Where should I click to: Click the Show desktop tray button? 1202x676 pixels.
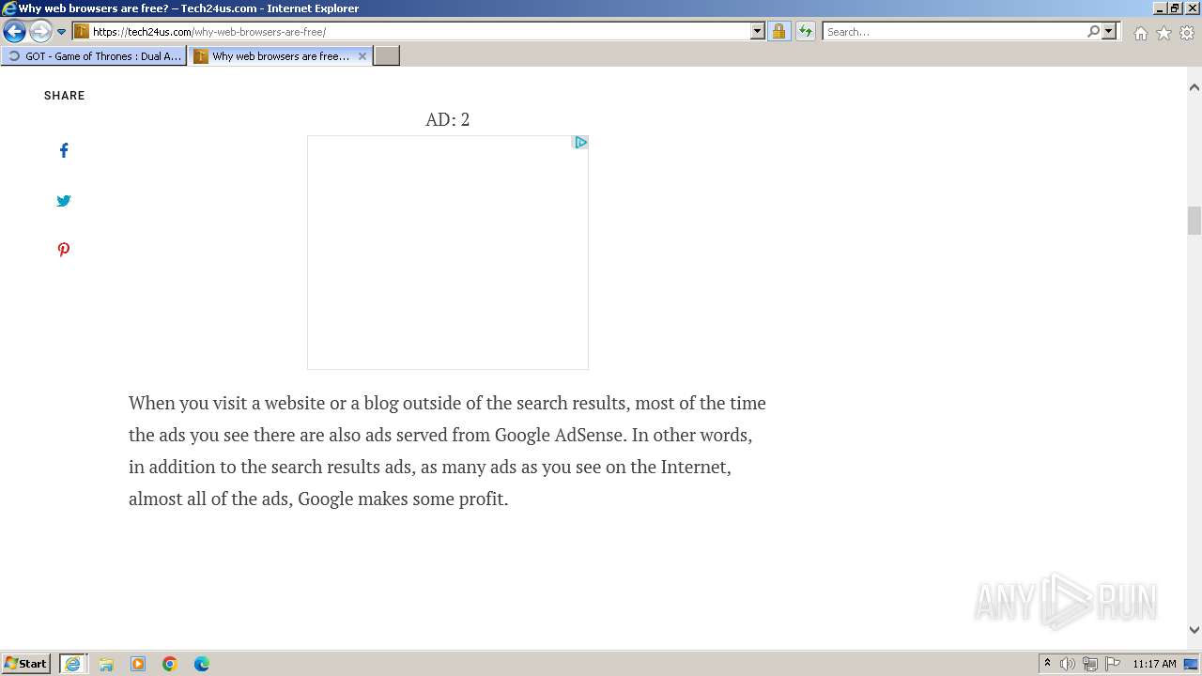(1192, 664)
